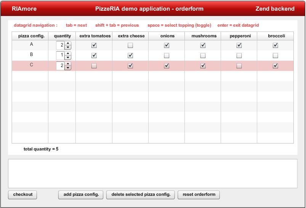Select the quantity column header

pos(62,36)
